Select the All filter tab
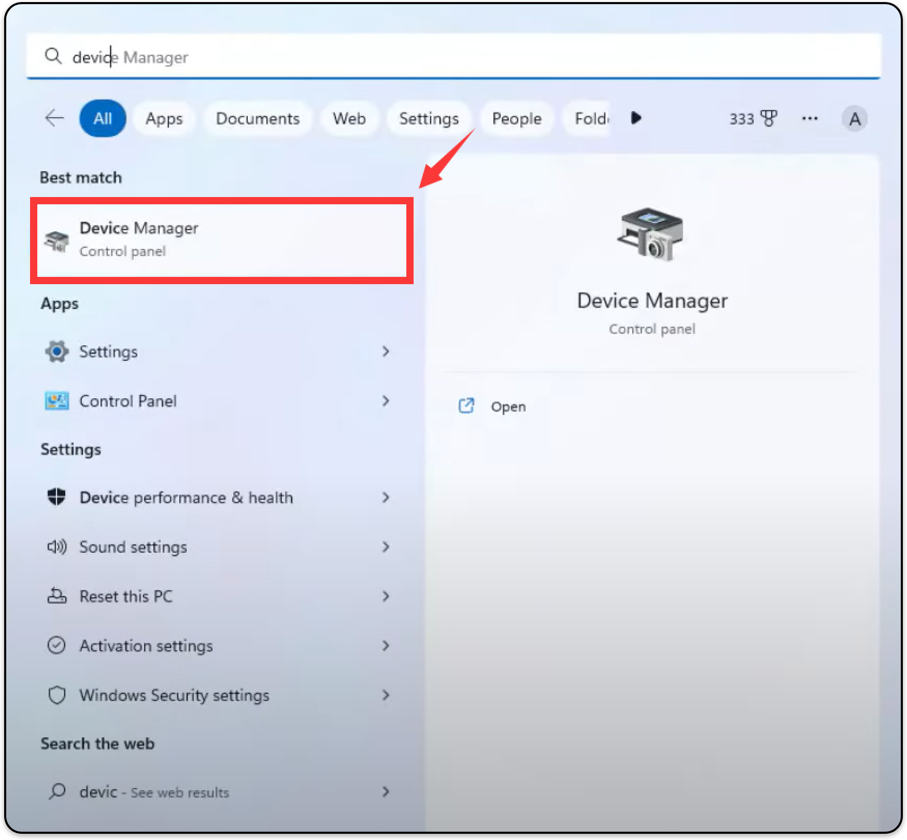Screen dimensions: 907x840 103,118
